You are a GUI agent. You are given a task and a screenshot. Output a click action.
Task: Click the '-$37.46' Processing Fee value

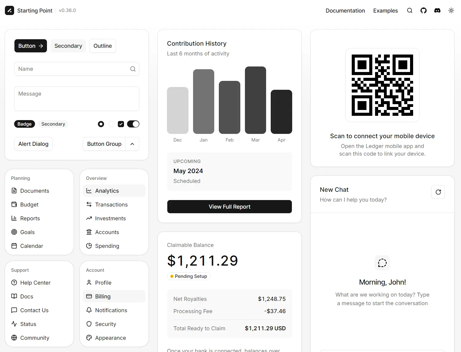tap(275, 311)
